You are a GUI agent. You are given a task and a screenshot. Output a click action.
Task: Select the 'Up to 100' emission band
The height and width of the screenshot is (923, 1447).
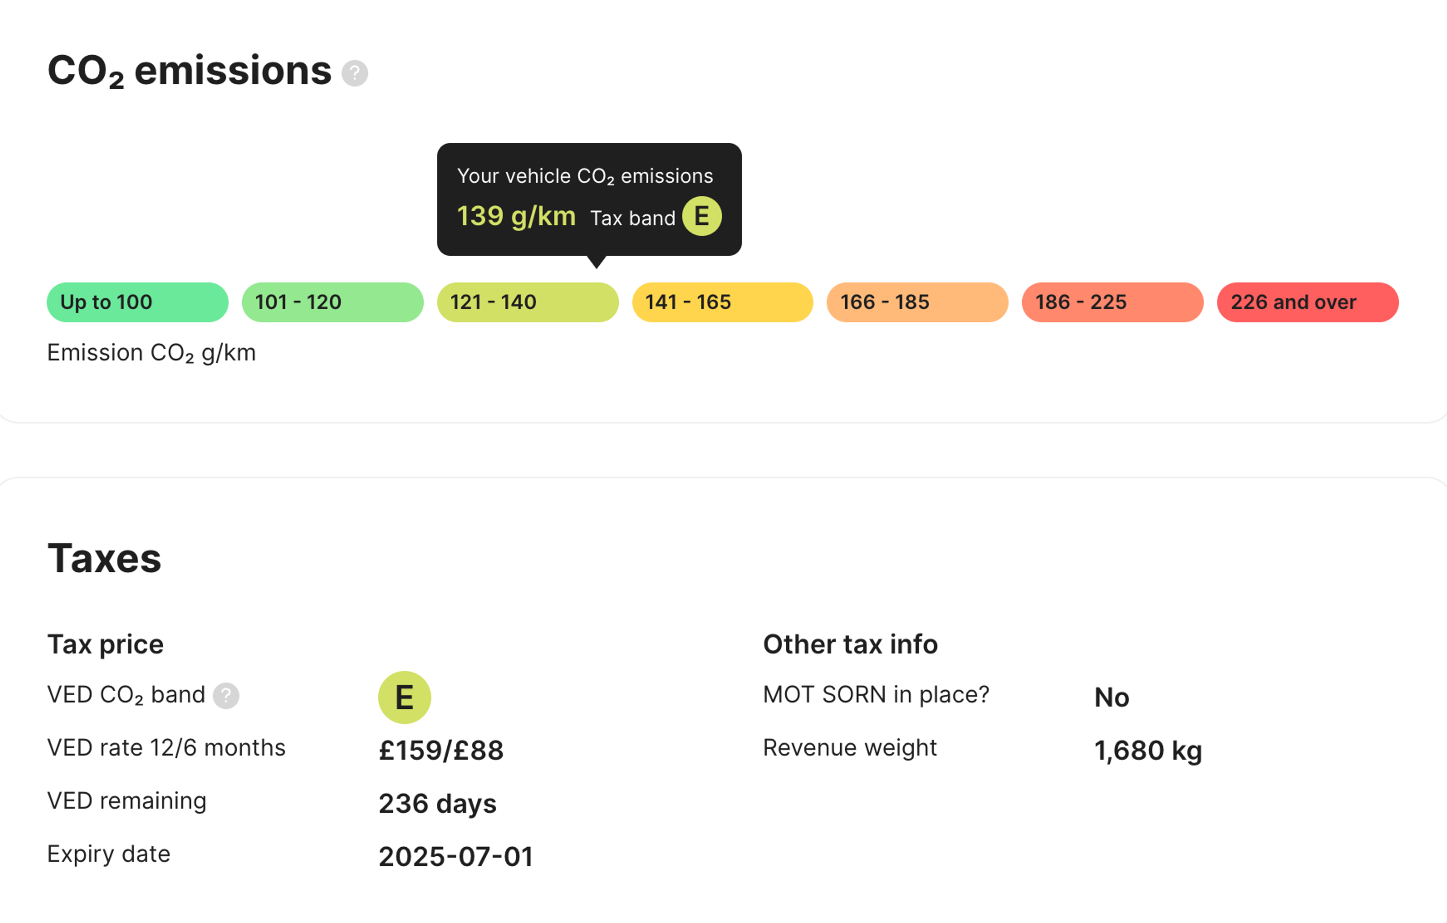point(138,302)
